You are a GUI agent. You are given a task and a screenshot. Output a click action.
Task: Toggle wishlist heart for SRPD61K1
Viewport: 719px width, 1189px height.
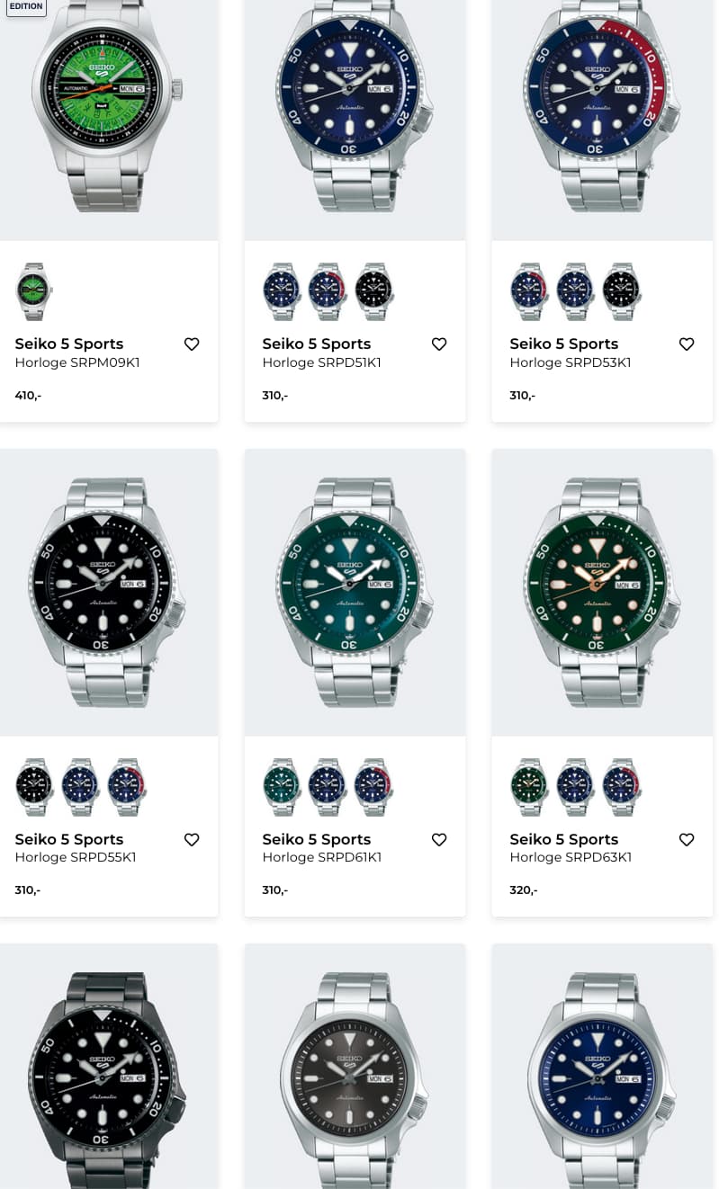click(x=439, y=840)
